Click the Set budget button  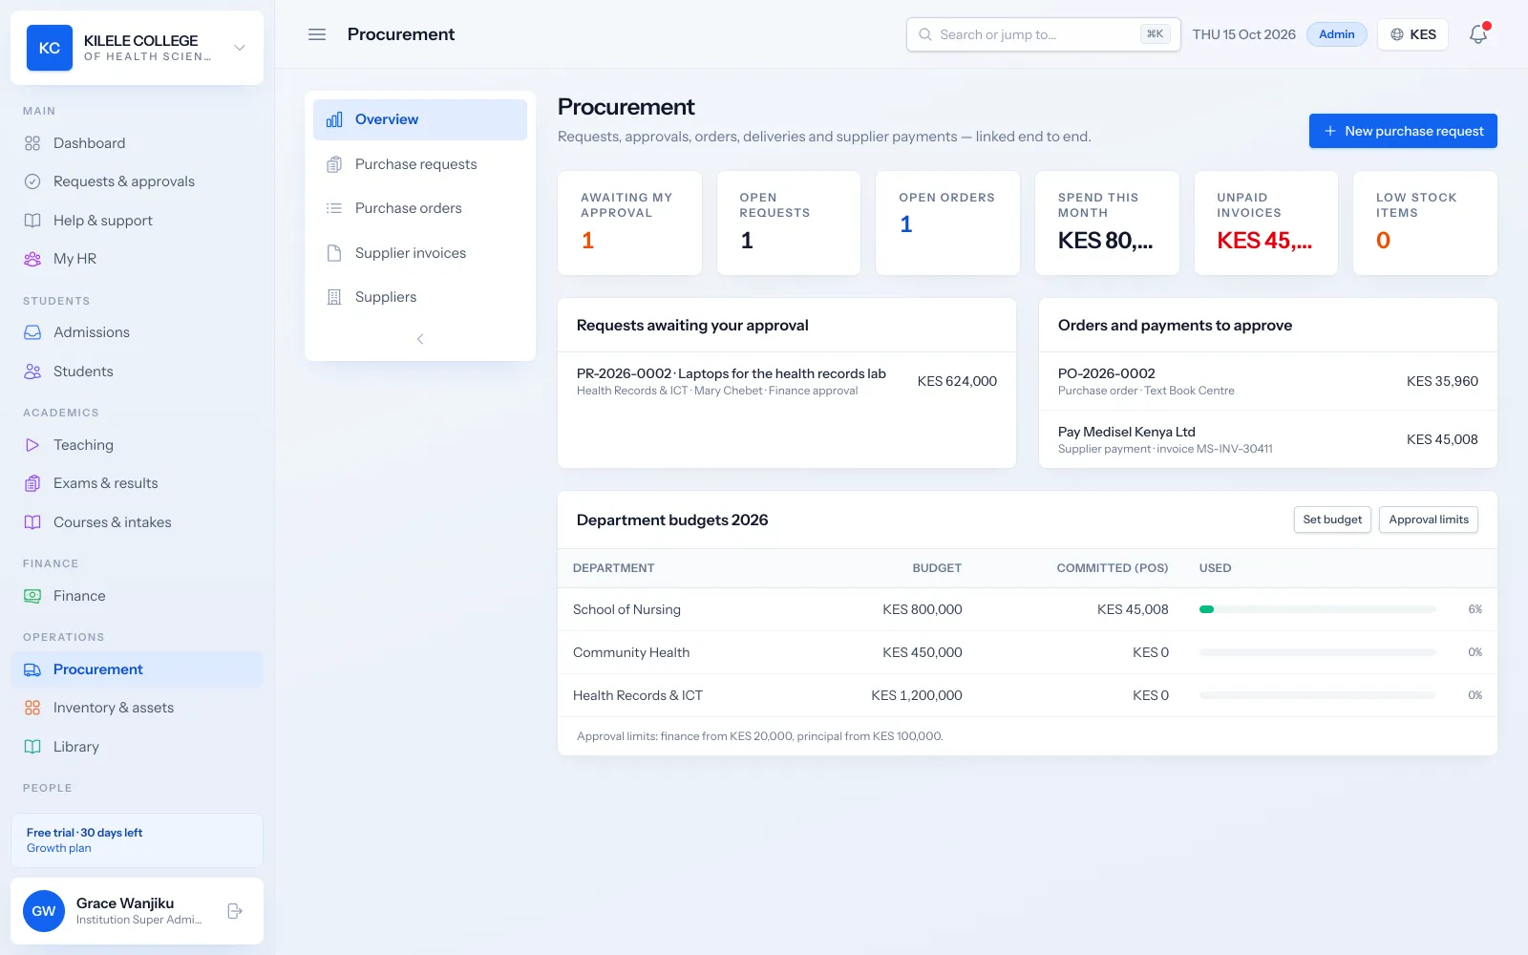tap(1332, 520)
